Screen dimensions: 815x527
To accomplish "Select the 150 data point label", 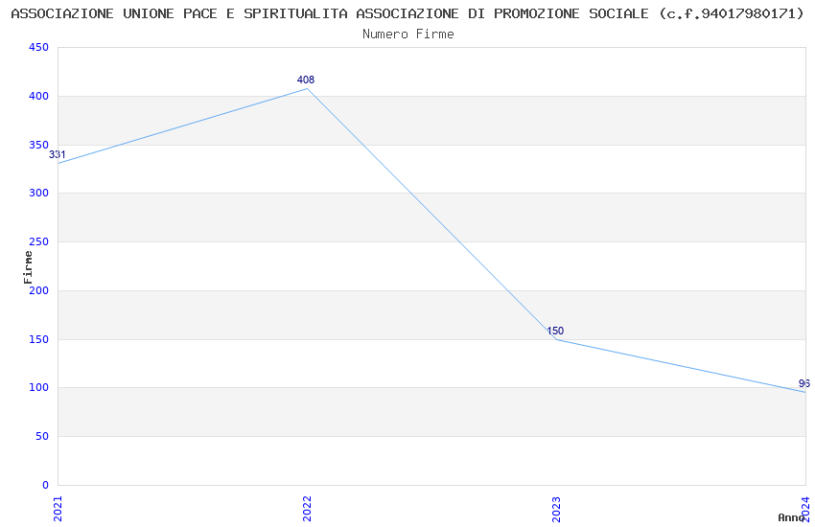I will pos(555,332).
